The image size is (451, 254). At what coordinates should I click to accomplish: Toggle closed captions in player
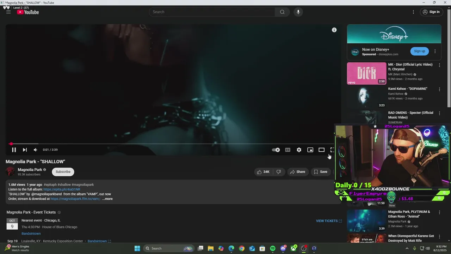[x=288, y=150]
